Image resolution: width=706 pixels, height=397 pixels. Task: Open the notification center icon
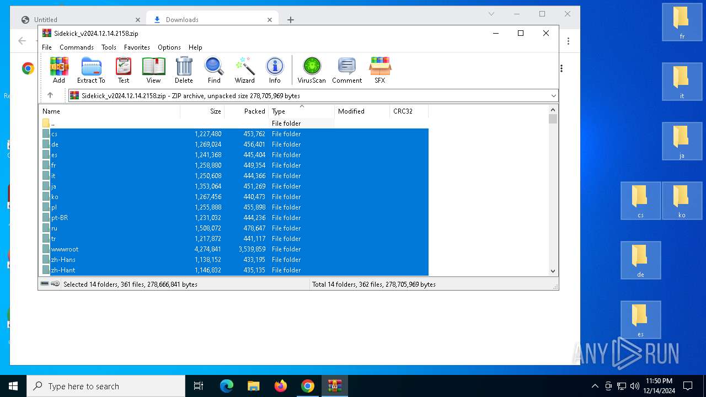(688, 386)
